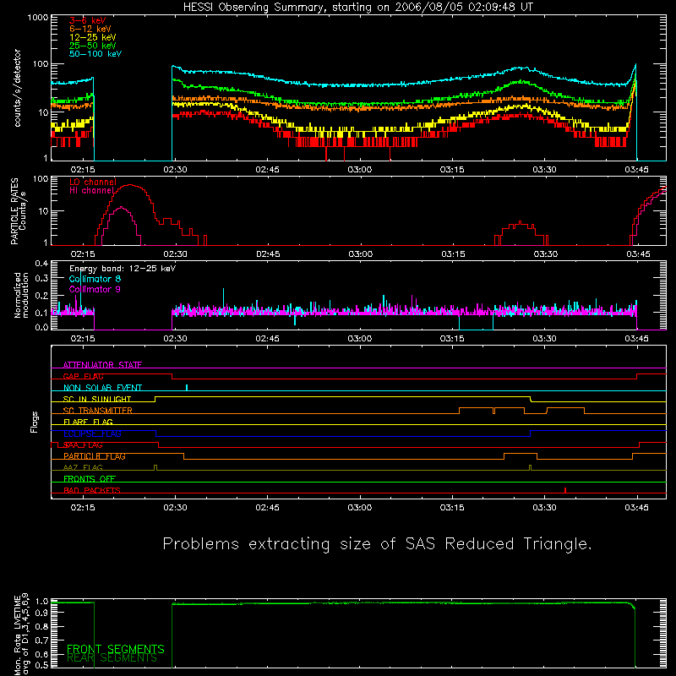Click the ATTENUATOR STATE flag label
The height and width of the screenshot is (676, 676).
102,365
